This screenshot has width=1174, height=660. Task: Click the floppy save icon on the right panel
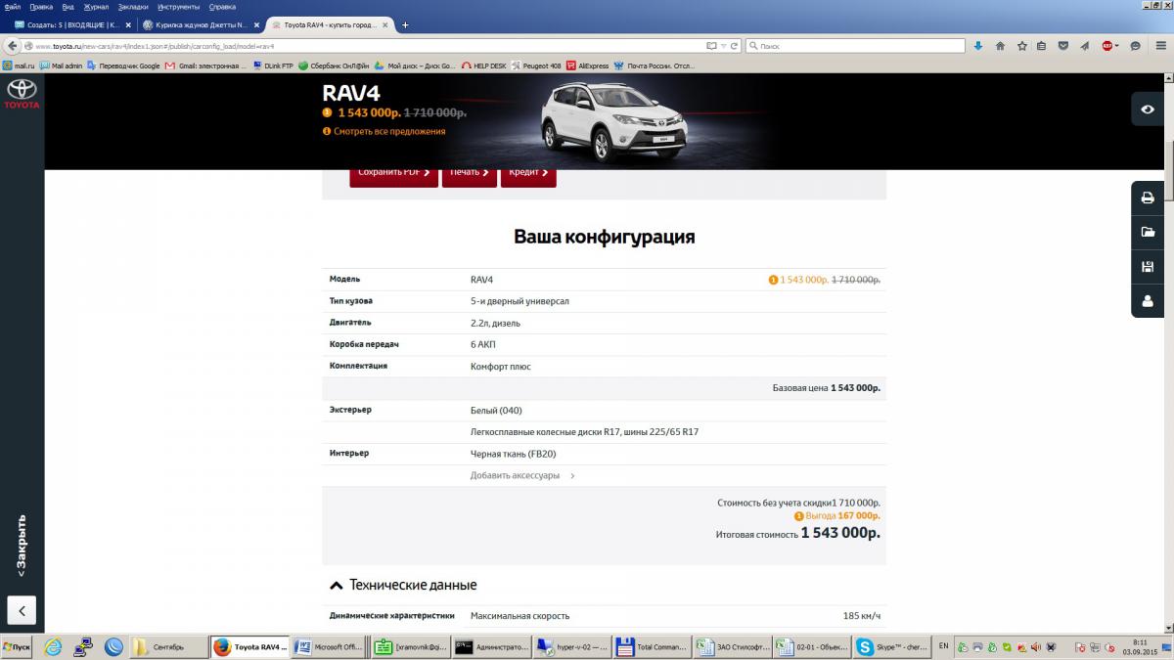1148,267
